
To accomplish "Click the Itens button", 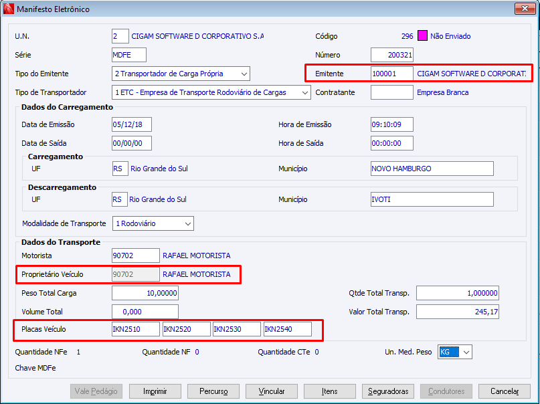I will [330, 391].
